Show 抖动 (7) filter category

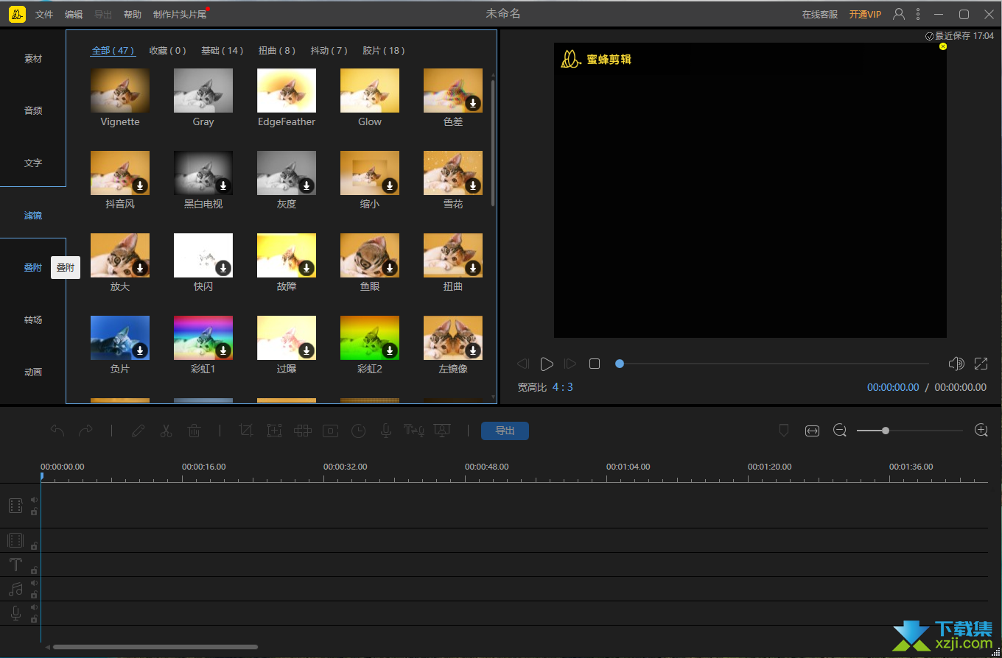pyautogui.click(x=329, y=51)
